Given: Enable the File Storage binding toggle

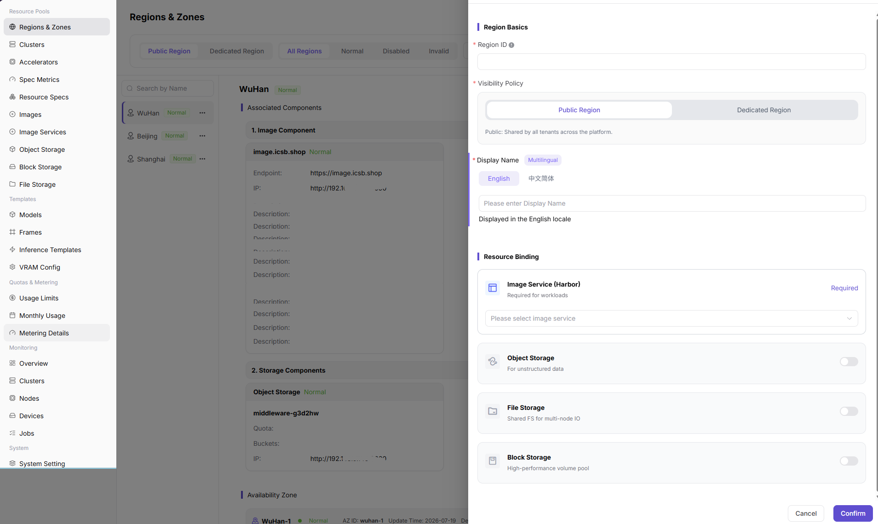Looking at the screenshot, I should coord(849,411).
